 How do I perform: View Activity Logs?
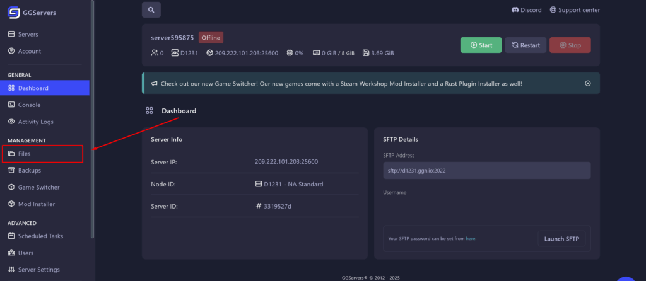[35, 122]
